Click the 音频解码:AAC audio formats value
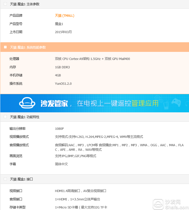 point(119,147)
